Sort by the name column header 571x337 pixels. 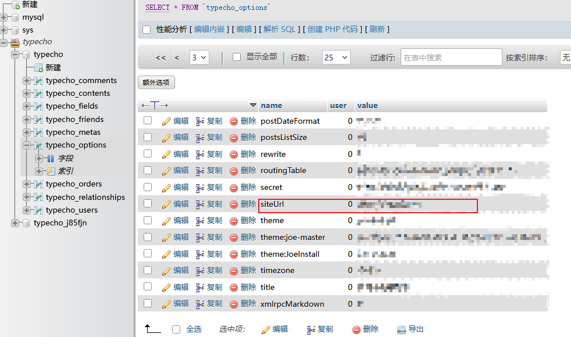pos(271,106)
